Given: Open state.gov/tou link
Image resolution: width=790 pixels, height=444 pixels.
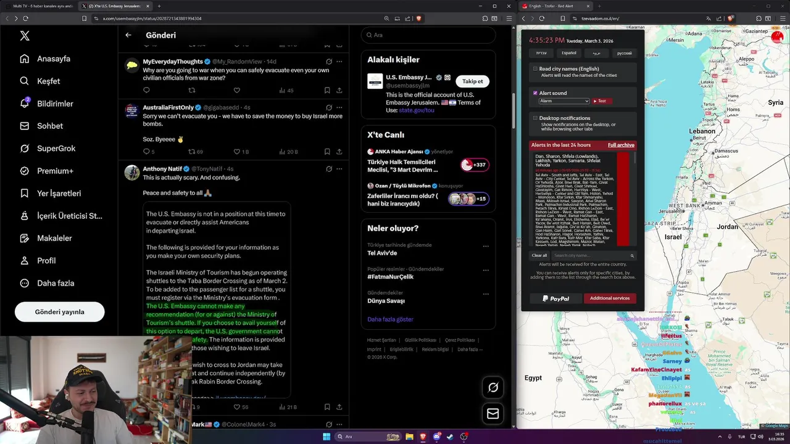Looking at the screenshot, I should (416, 110).
